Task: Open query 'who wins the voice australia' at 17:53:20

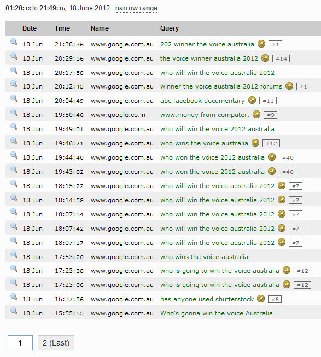Action: tap(204, 257)
